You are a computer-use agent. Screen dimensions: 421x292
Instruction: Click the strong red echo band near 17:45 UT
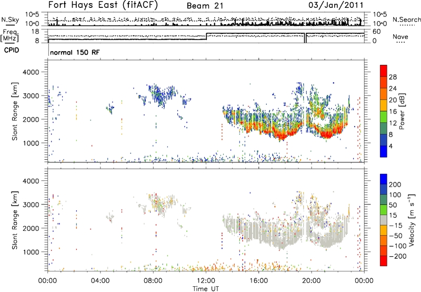(x=282, y=135)
